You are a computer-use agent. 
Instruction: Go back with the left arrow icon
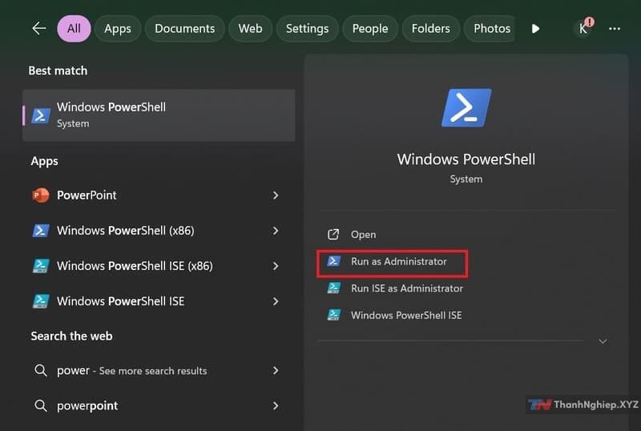click(x=38, y=28)
